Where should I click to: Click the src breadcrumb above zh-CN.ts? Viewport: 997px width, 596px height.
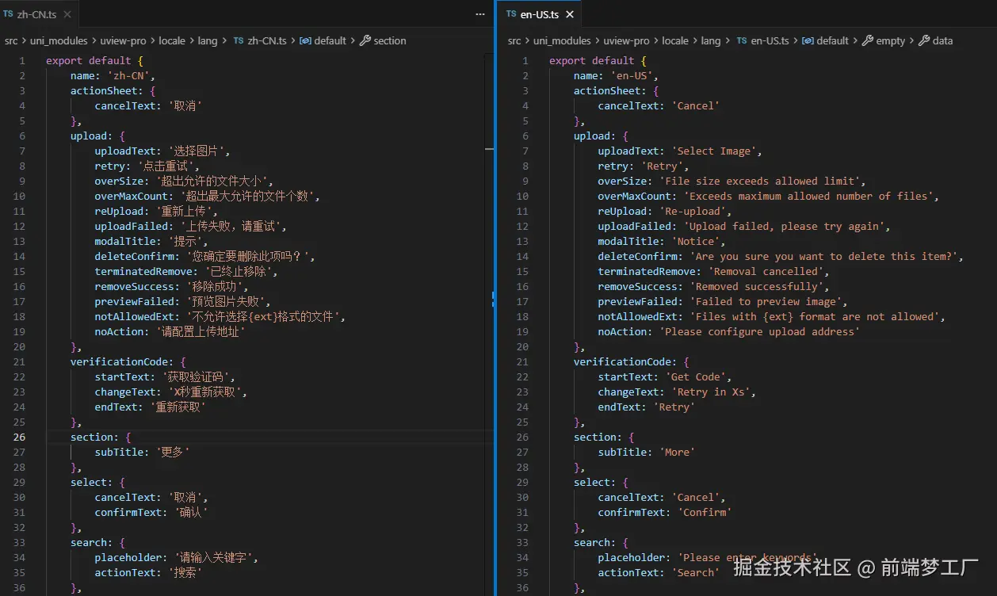(10, 40)
